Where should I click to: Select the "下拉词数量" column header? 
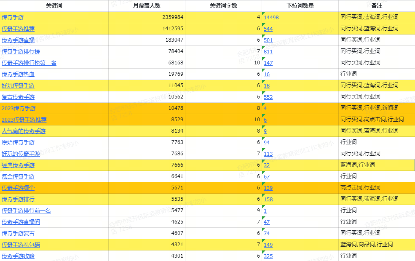(300, 5)
